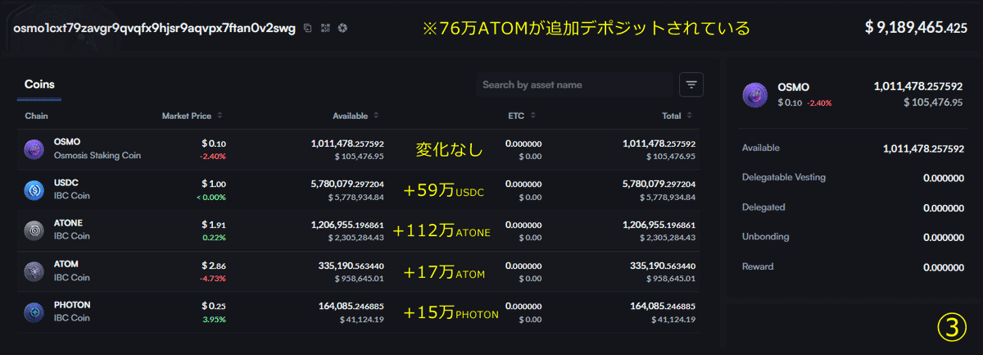Click the PHOTON 3.95% price change

click(x=214, y=319)
